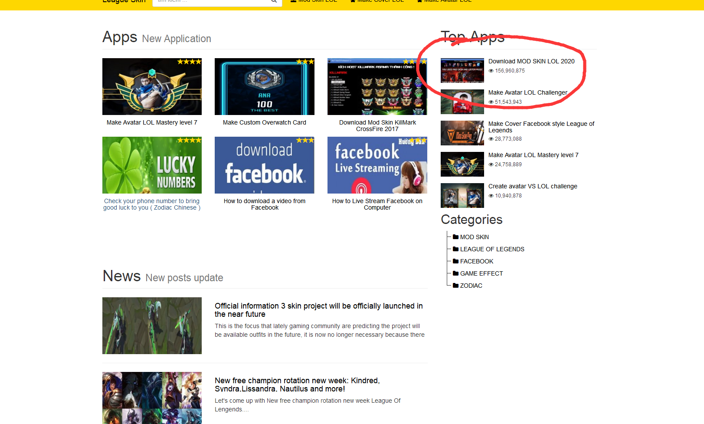Click the eye icon beside 24,758,889 views

click(491, 164)
